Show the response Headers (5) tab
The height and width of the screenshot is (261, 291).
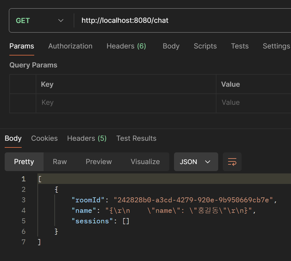(87, 138)
